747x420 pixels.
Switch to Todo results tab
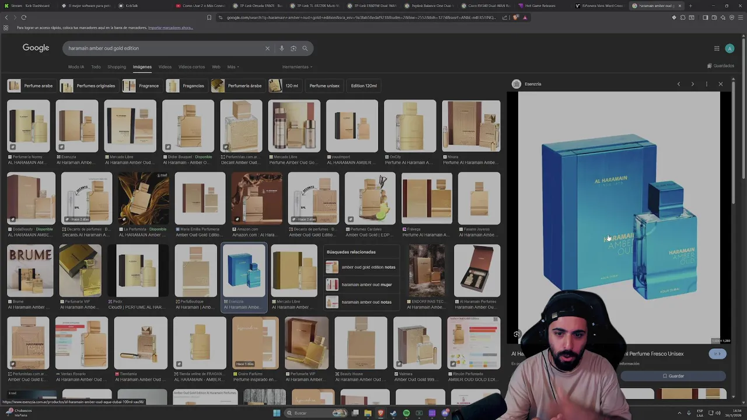(x=96, y=67)
